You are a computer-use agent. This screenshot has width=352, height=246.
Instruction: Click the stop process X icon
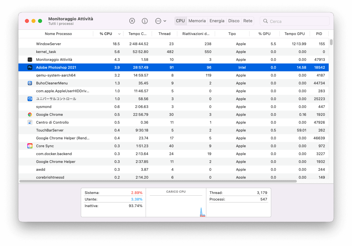click(132, 21)
